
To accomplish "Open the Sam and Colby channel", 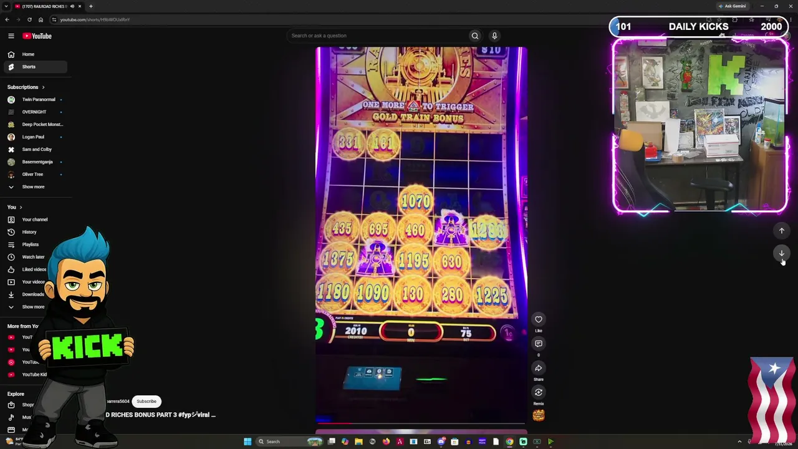I will pos(35,150).
